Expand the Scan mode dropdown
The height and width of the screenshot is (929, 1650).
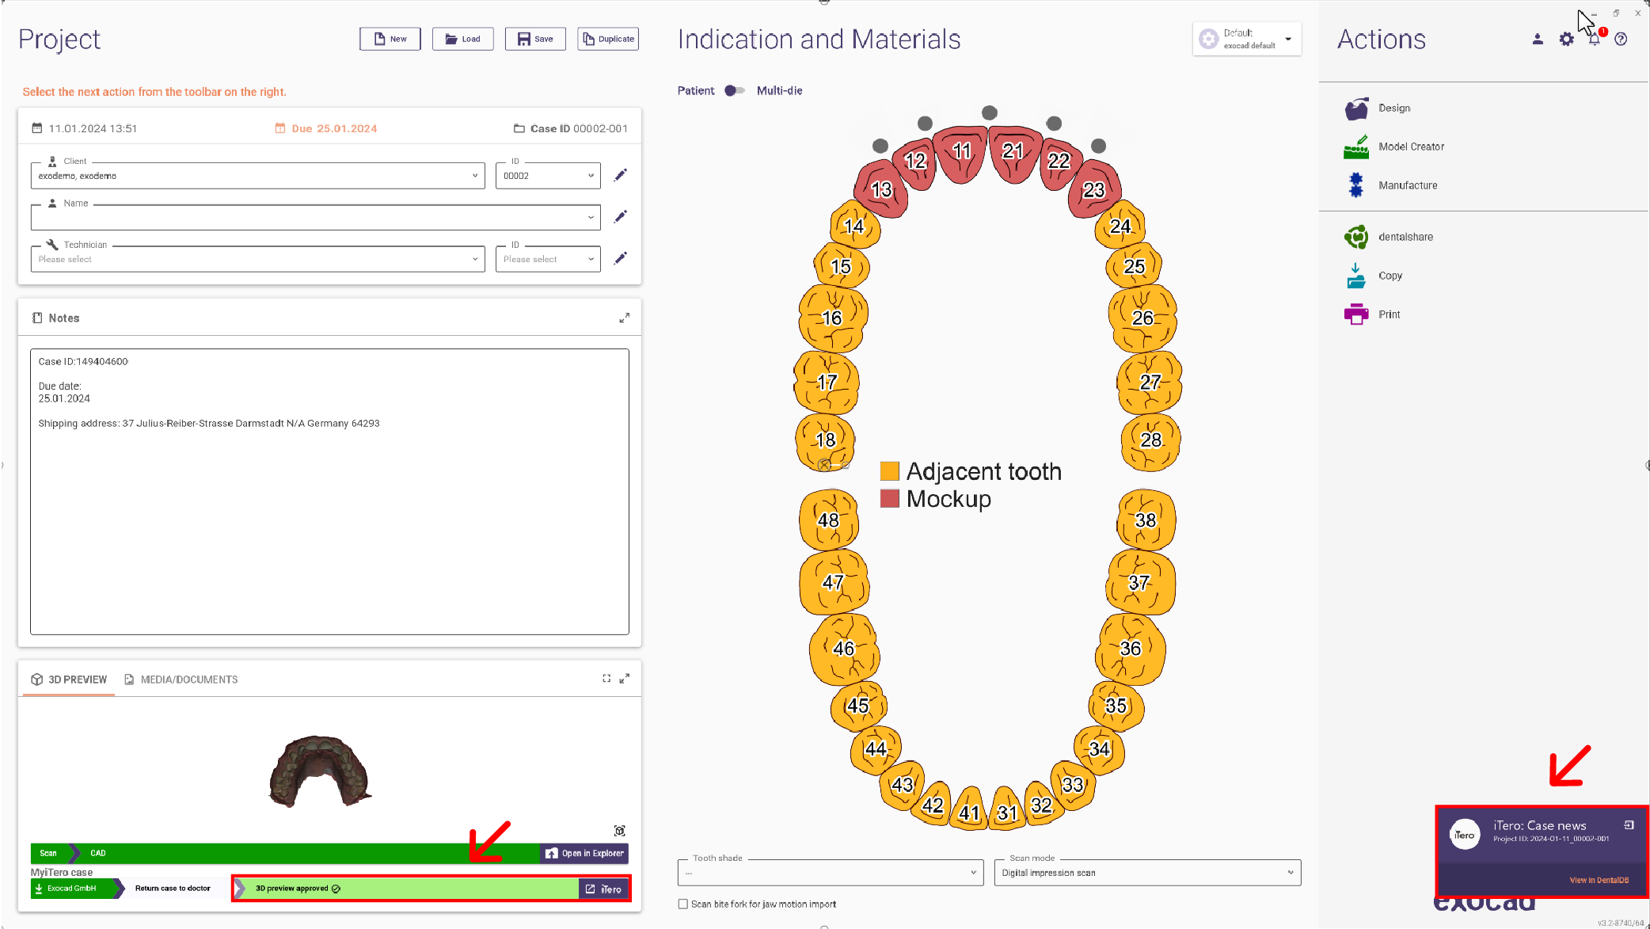1147,873
